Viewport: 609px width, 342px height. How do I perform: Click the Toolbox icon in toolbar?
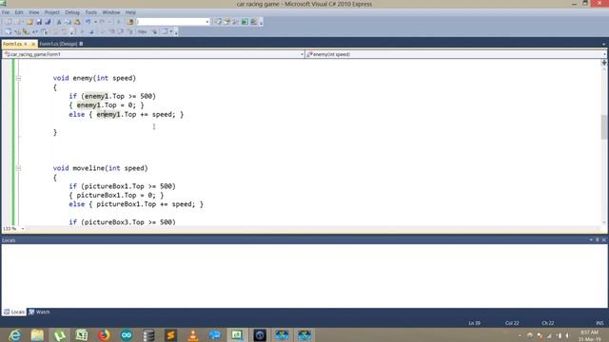(x=236, y=22)
